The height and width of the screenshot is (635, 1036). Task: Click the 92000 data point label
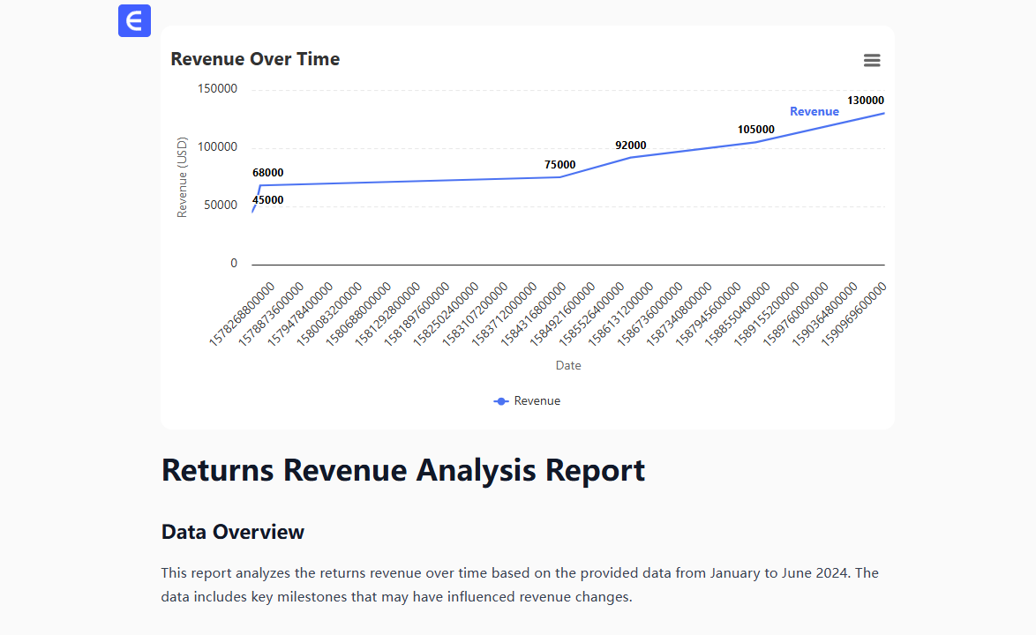[630, 146]
